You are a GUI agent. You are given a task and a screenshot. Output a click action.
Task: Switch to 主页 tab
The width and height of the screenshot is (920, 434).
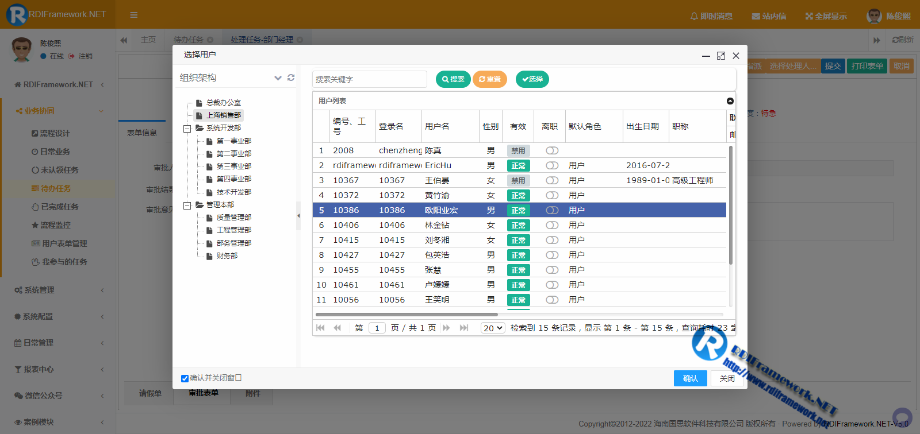[x=148, y=40]
